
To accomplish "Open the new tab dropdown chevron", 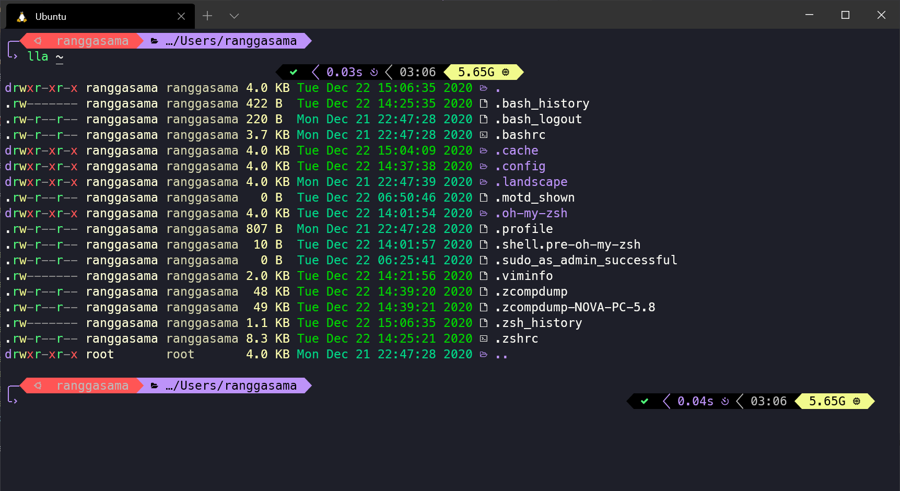I will (234, 16).
